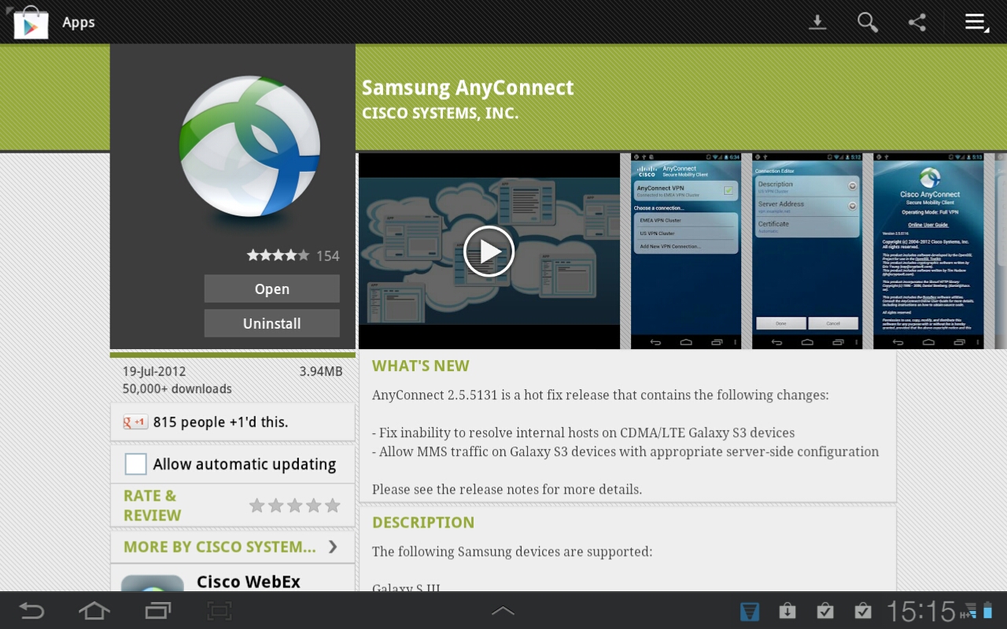
Task: Tap the release notes sentence
Action: (507, 489)
